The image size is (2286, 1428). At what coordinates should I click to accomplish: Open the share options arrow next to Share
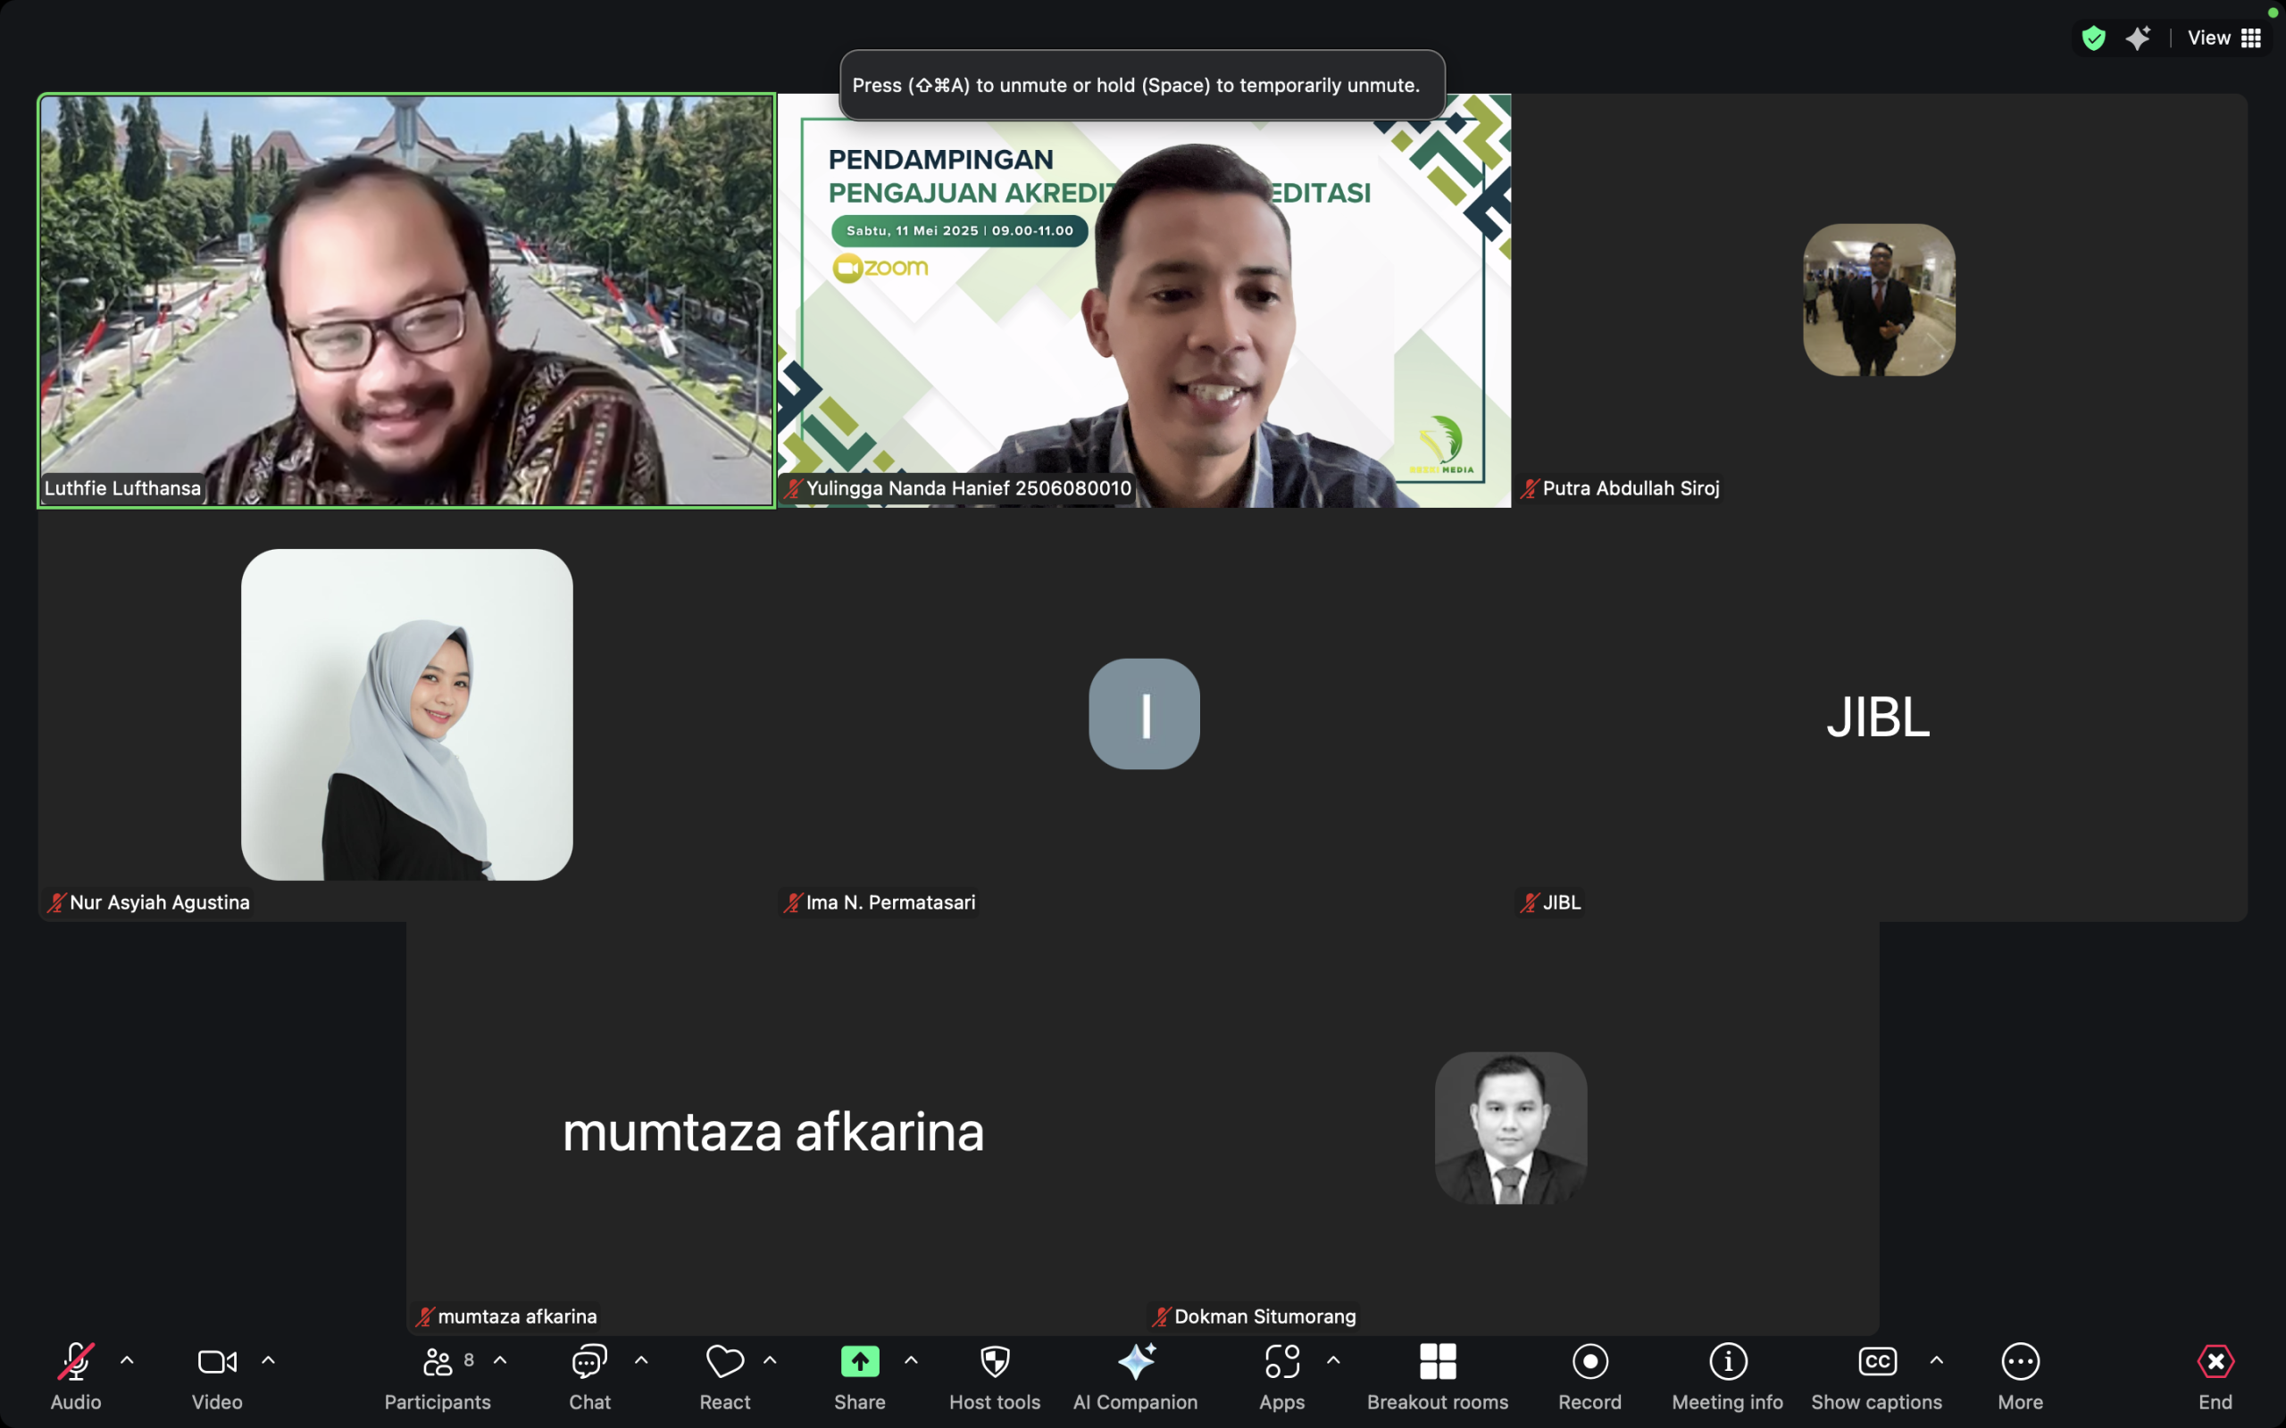(911, 1361)
